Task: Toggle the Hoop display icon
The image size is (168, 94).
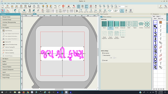Action: pos(79,6)
